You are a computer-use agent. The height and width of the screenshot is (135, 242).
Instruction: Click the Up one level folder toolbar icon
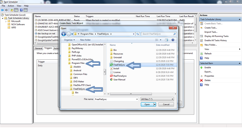(12, 10)
